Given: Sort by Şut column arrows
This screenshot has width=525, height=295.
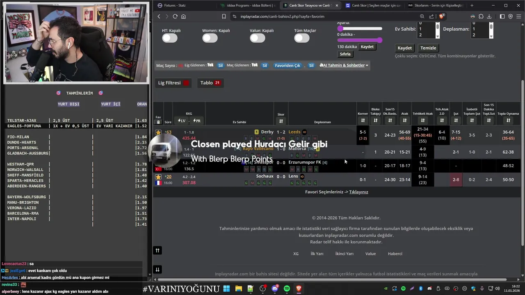Looking at the screenshot, I should point(456,120).
